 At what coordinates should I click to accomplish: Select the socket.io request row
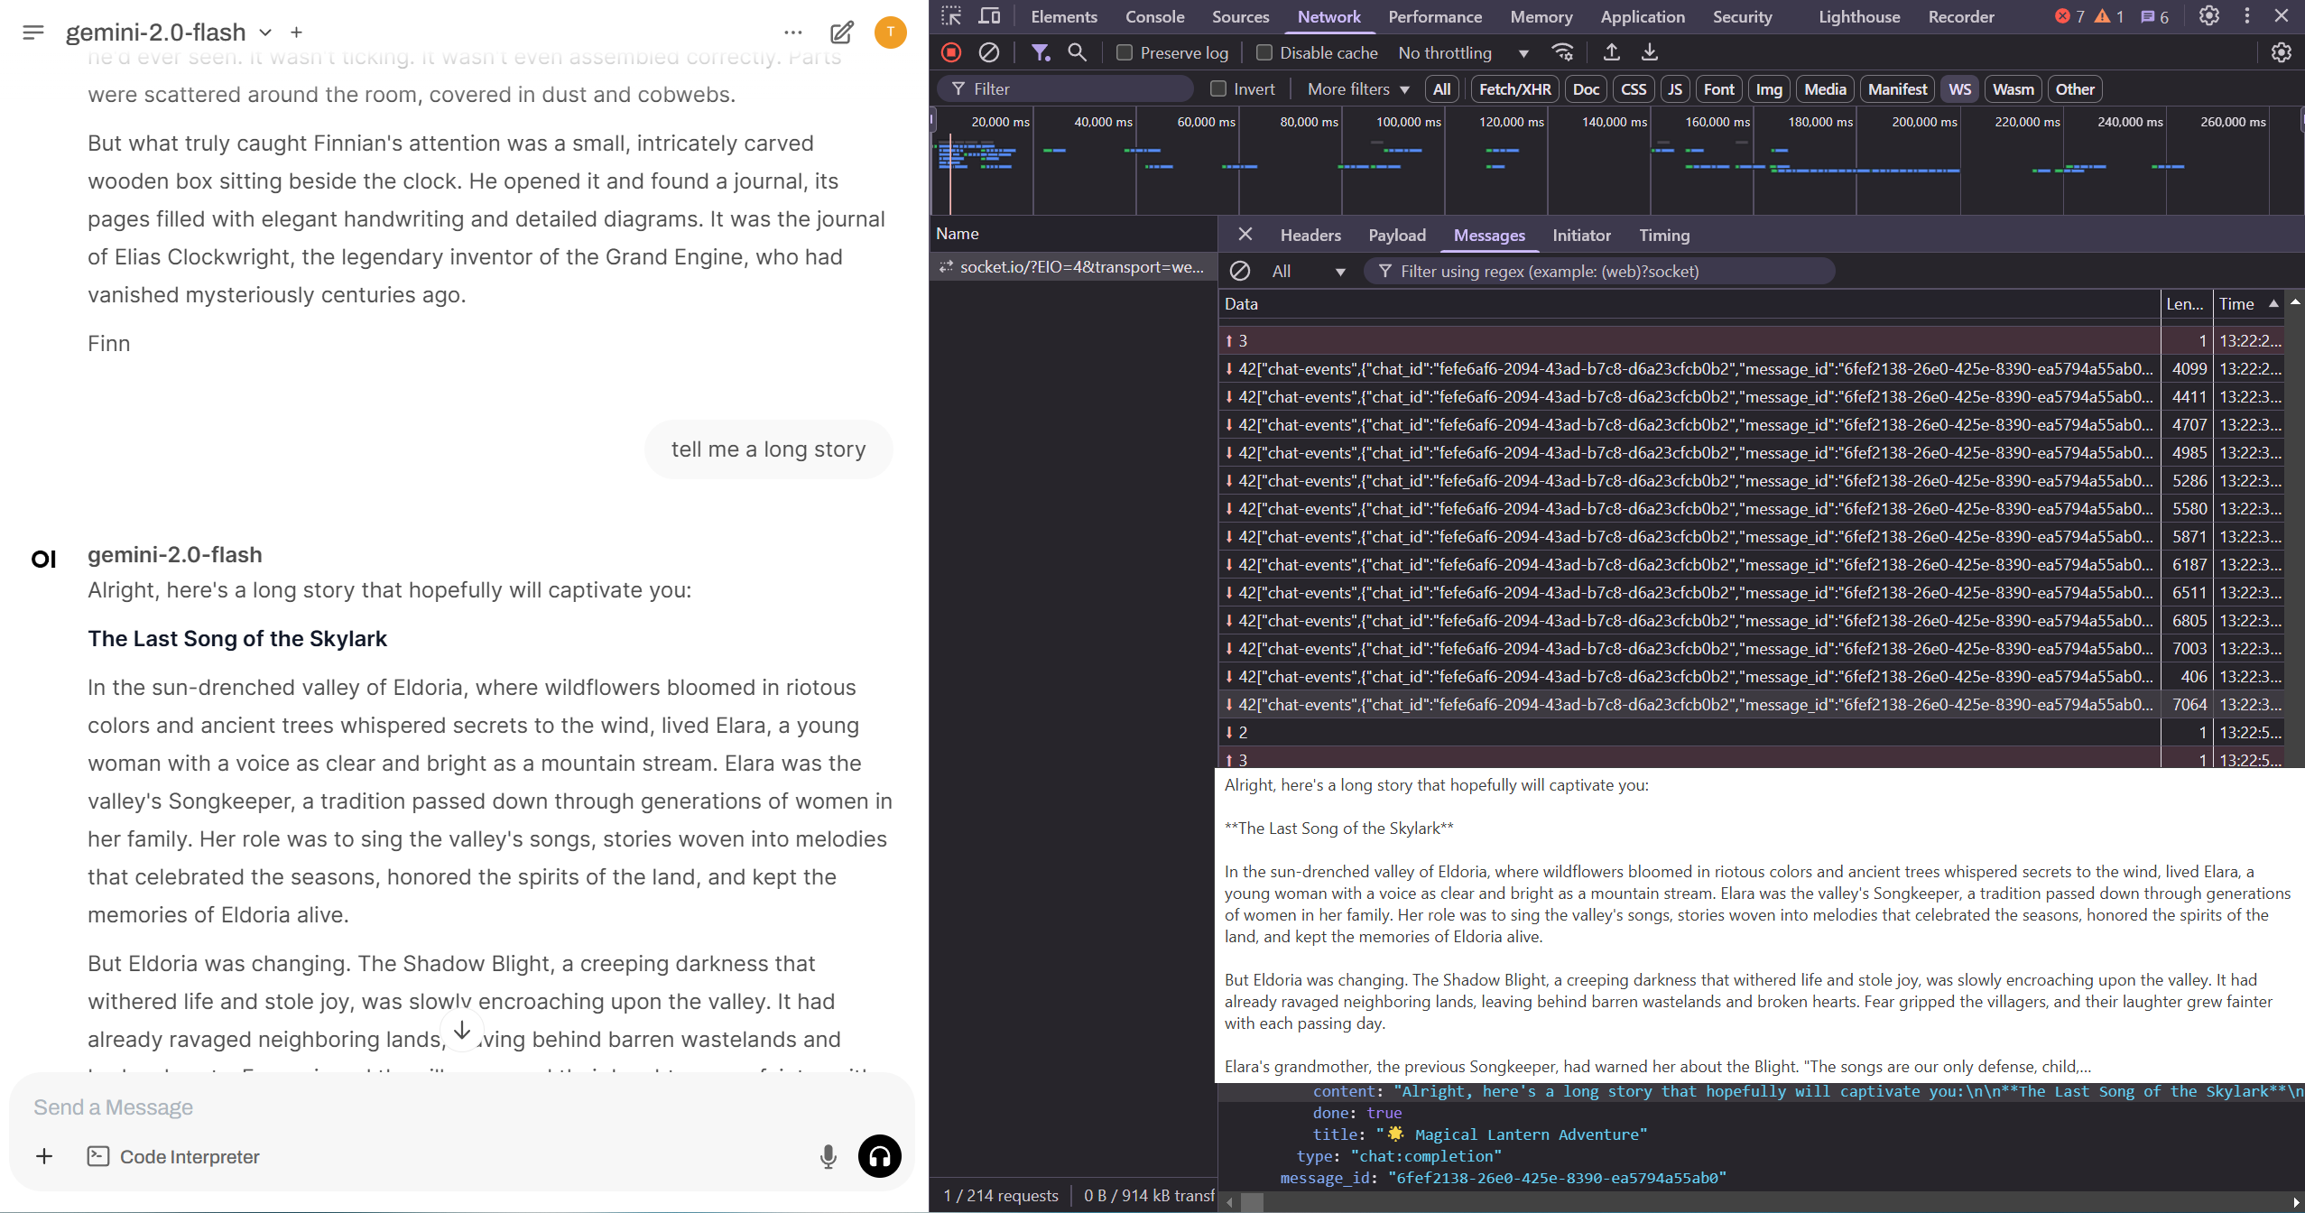click(x=1073, y=266)
